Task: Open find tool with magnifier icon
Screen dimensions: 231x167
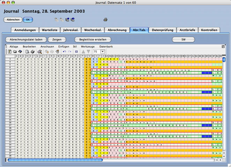Action: tap(40, 52)
